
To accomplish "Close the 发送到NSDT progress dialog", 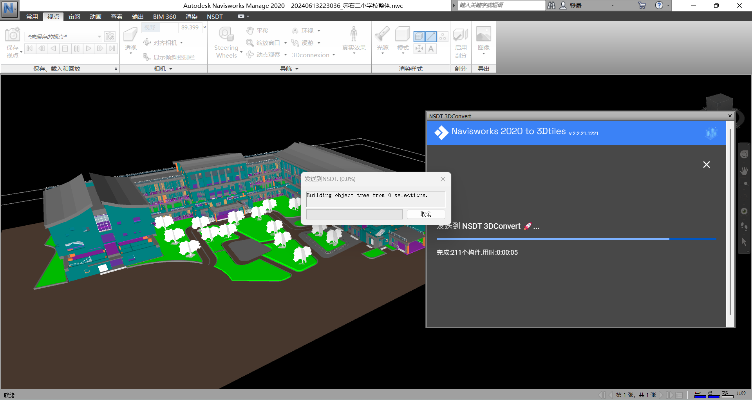I will [443, 179].
